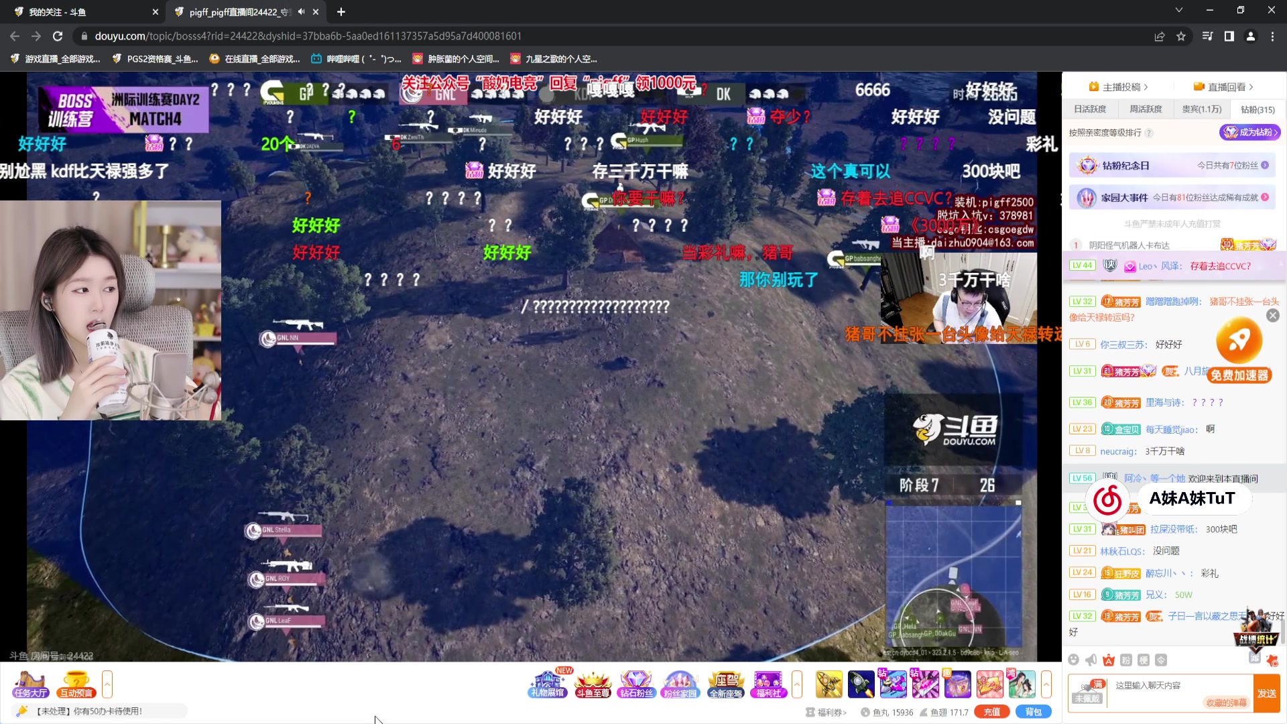
Task: Select the red envelope ticket gift
Action: point(989,684)
